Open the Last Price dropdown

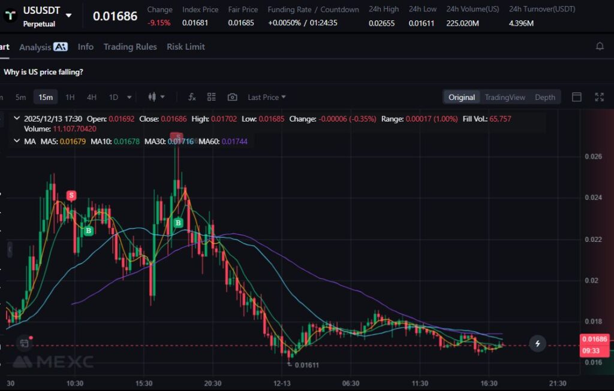[267, 97]
